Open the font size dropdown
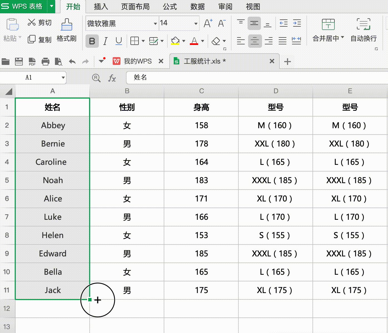 click(x=196, y=23)
